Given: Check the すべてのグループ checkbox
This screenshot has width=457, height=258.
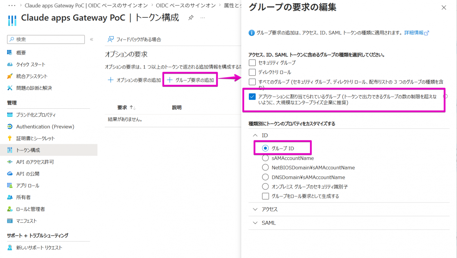Looking at the screenshot, I should (252, 82).
